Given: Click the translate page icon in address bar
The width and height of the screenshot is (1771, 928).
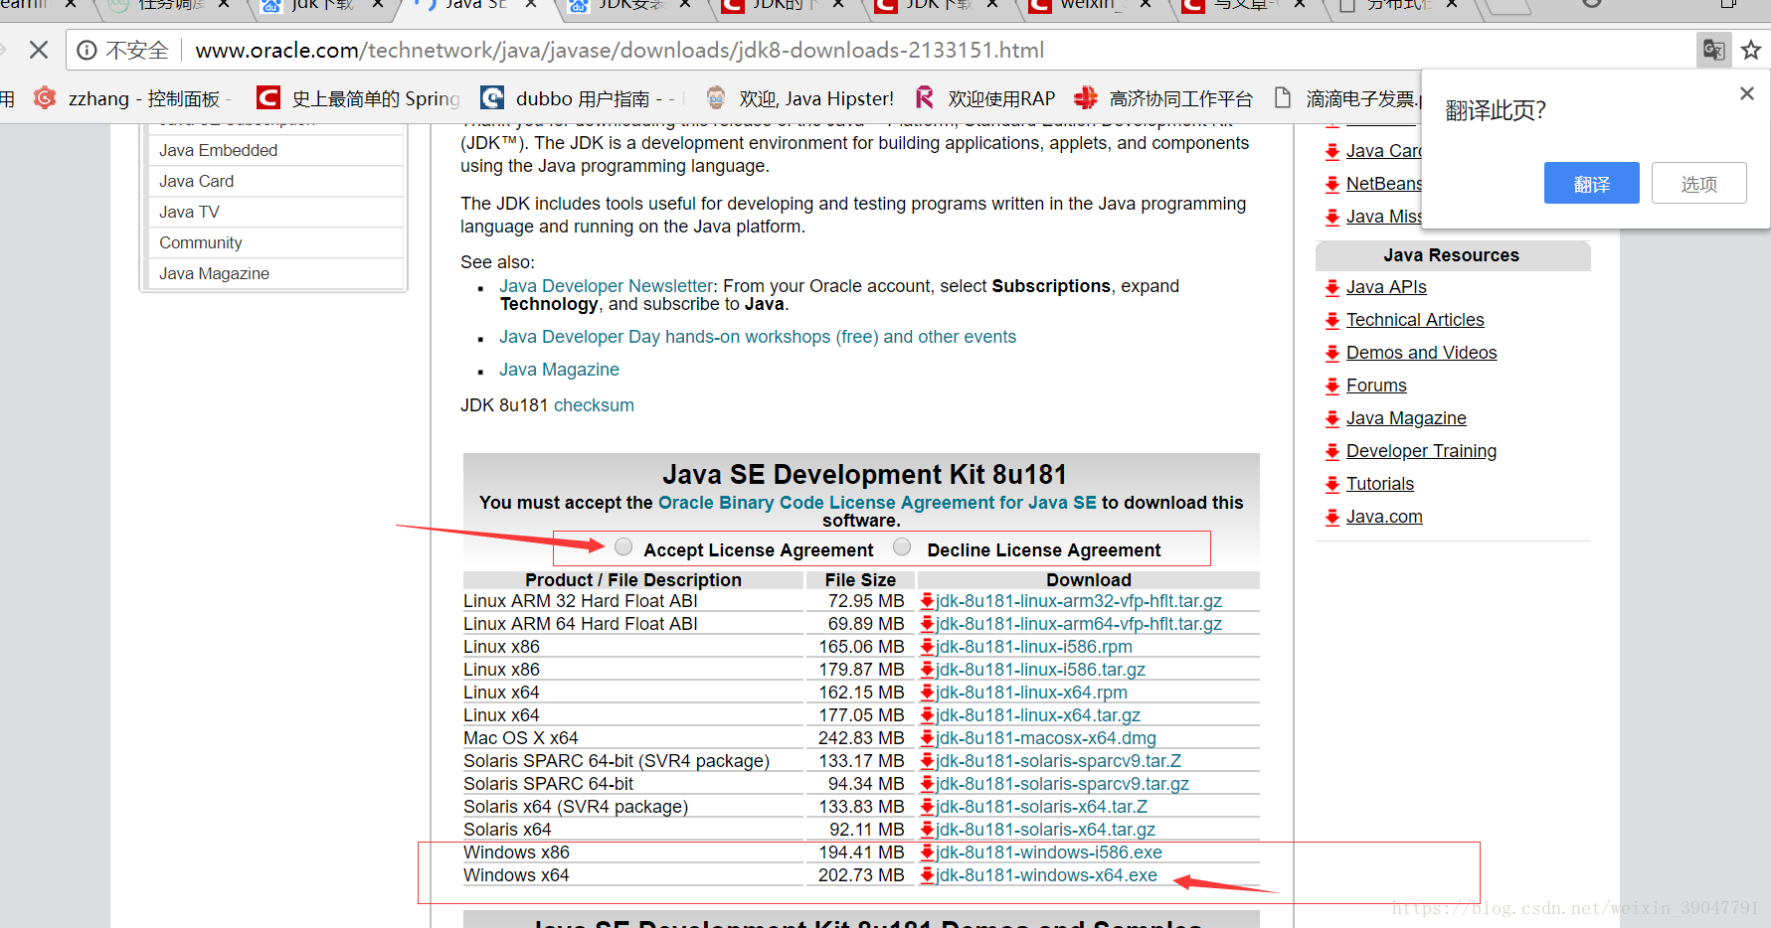Looking at the screenshot, I should tap(1713, 50).
